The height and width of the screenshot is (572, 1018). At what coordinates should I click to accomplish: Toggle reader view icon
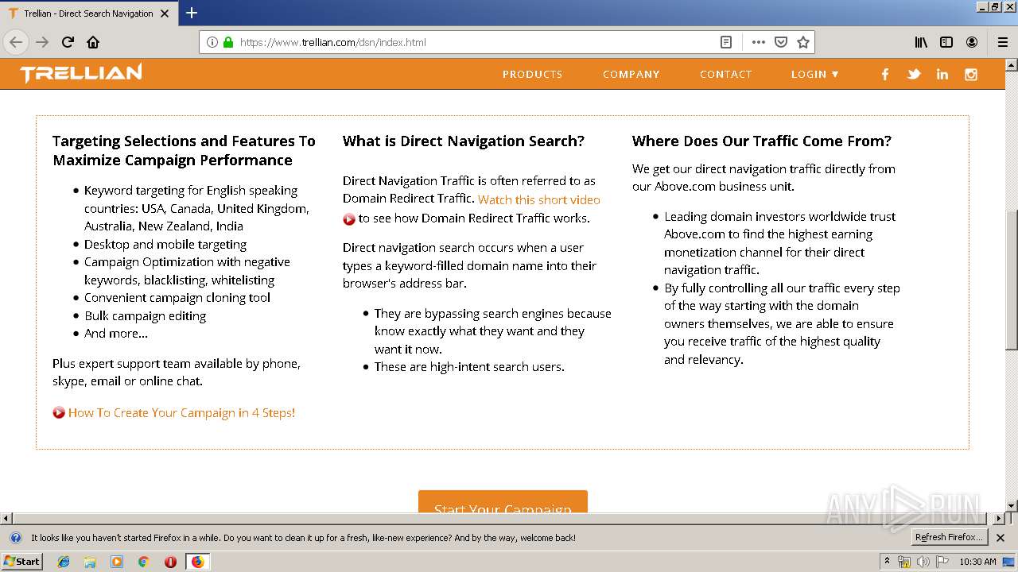click(726, 42)
